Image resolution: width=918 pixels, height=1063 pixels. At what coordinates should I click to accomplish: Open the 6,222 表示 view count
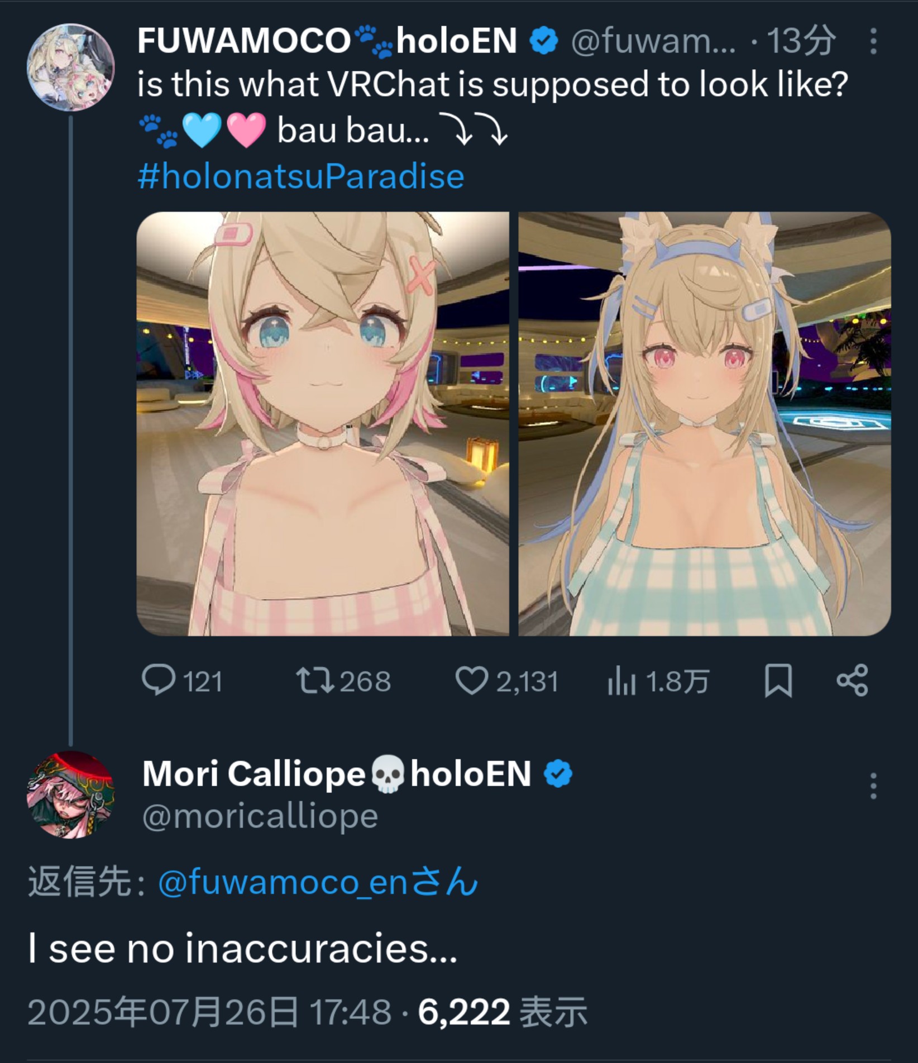(x=503, y=1012)
